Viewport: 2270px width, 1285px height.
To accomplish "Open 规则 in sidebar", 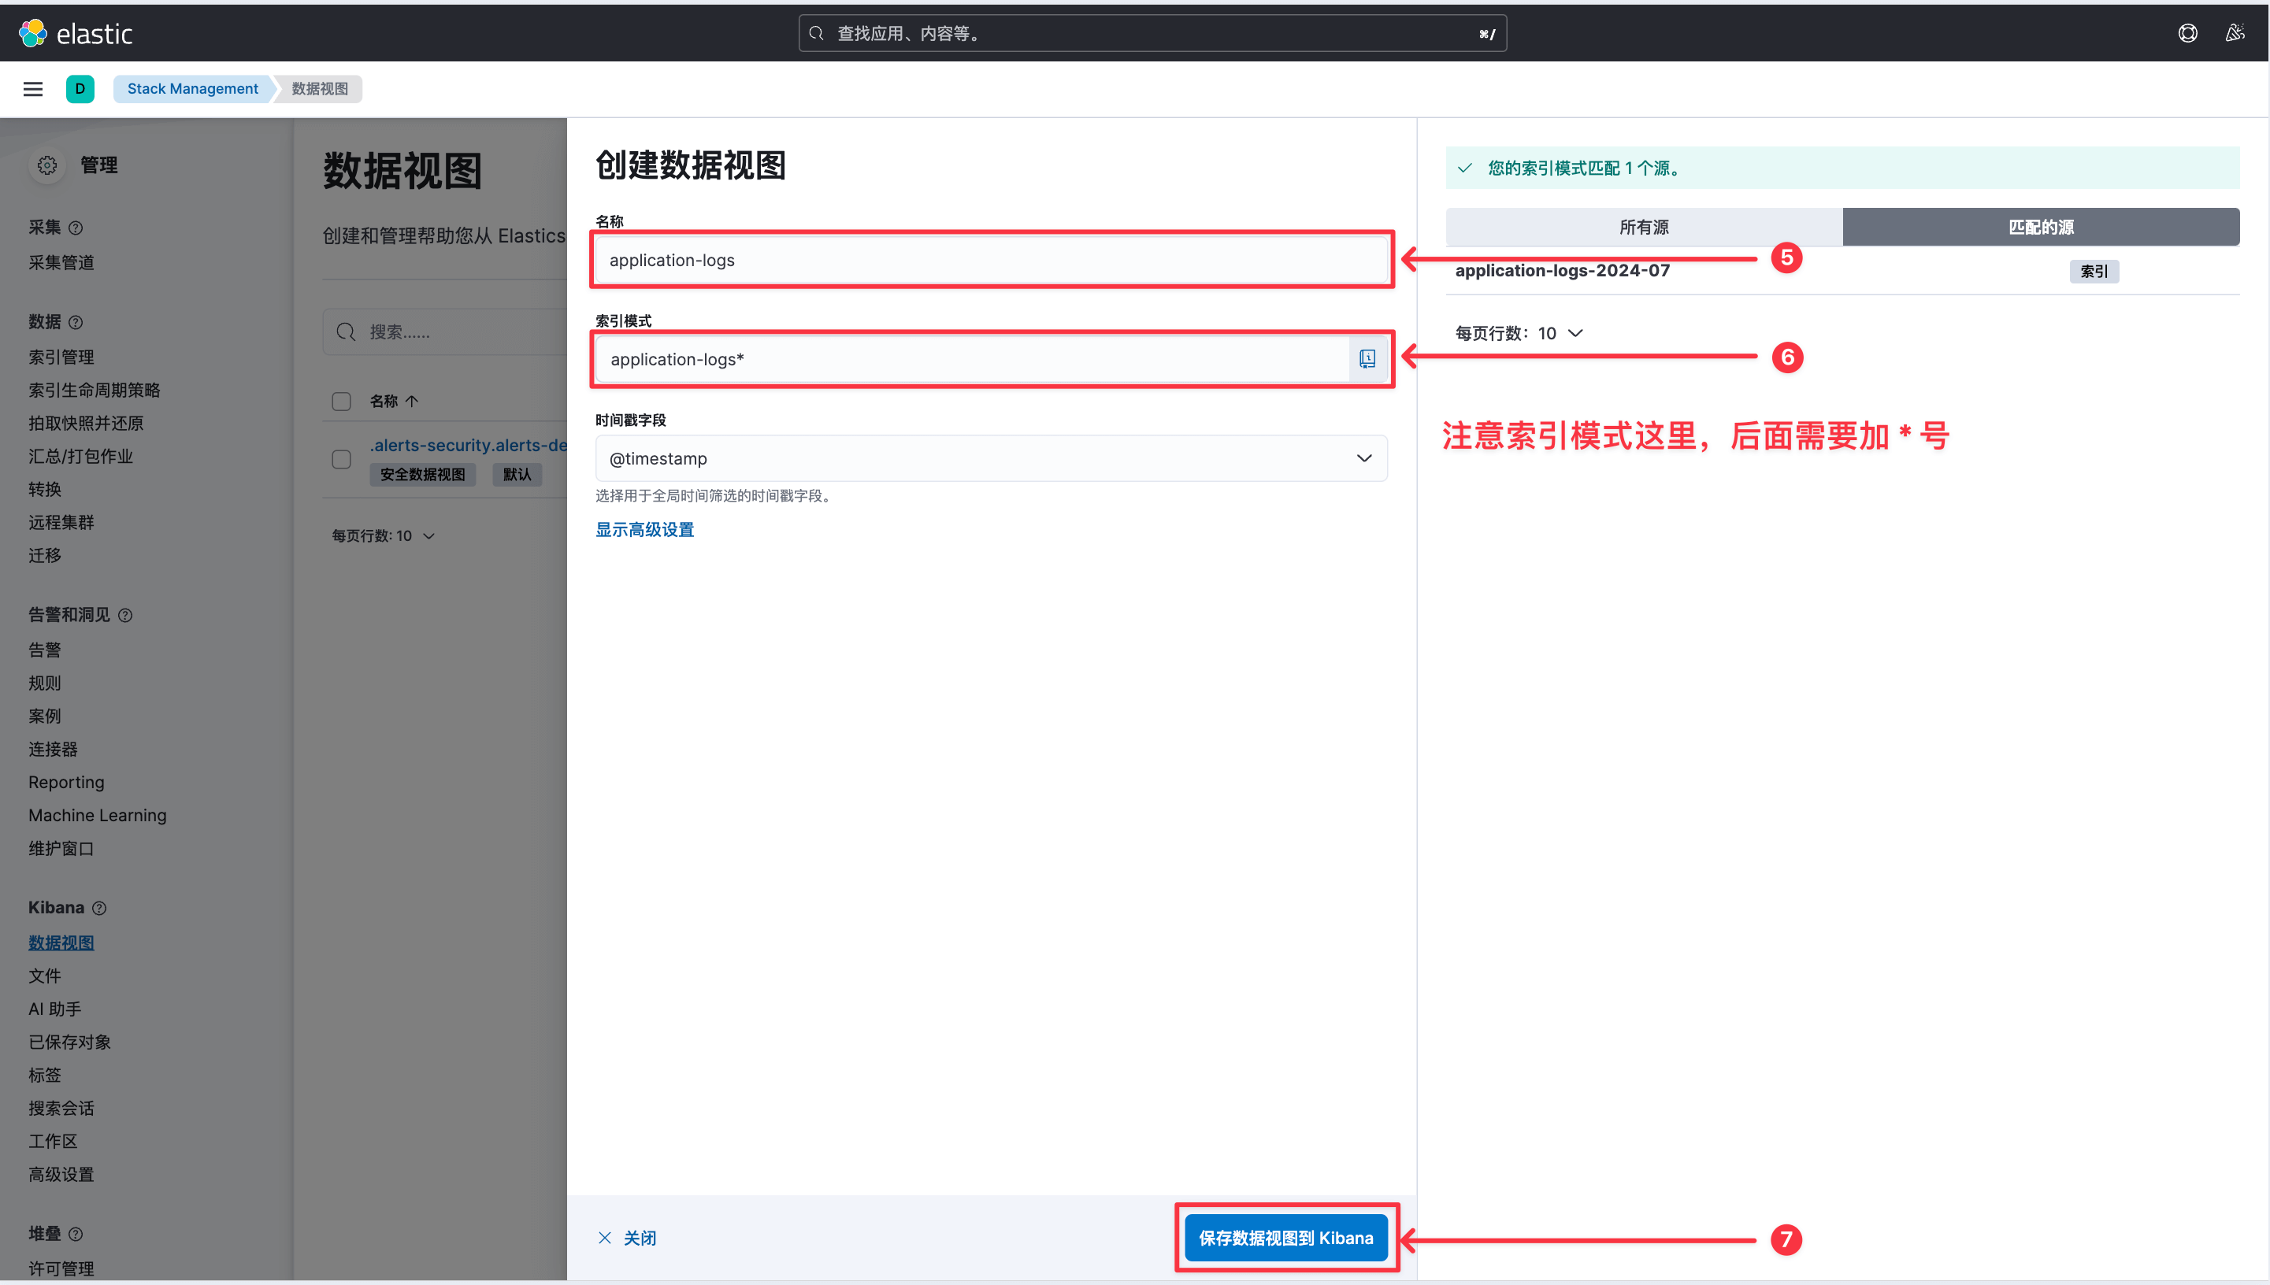I will click(44, 683).
